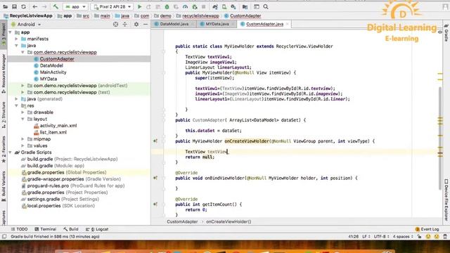
Task: Select DataModel class in the project tree
Action: click(51, 65)
